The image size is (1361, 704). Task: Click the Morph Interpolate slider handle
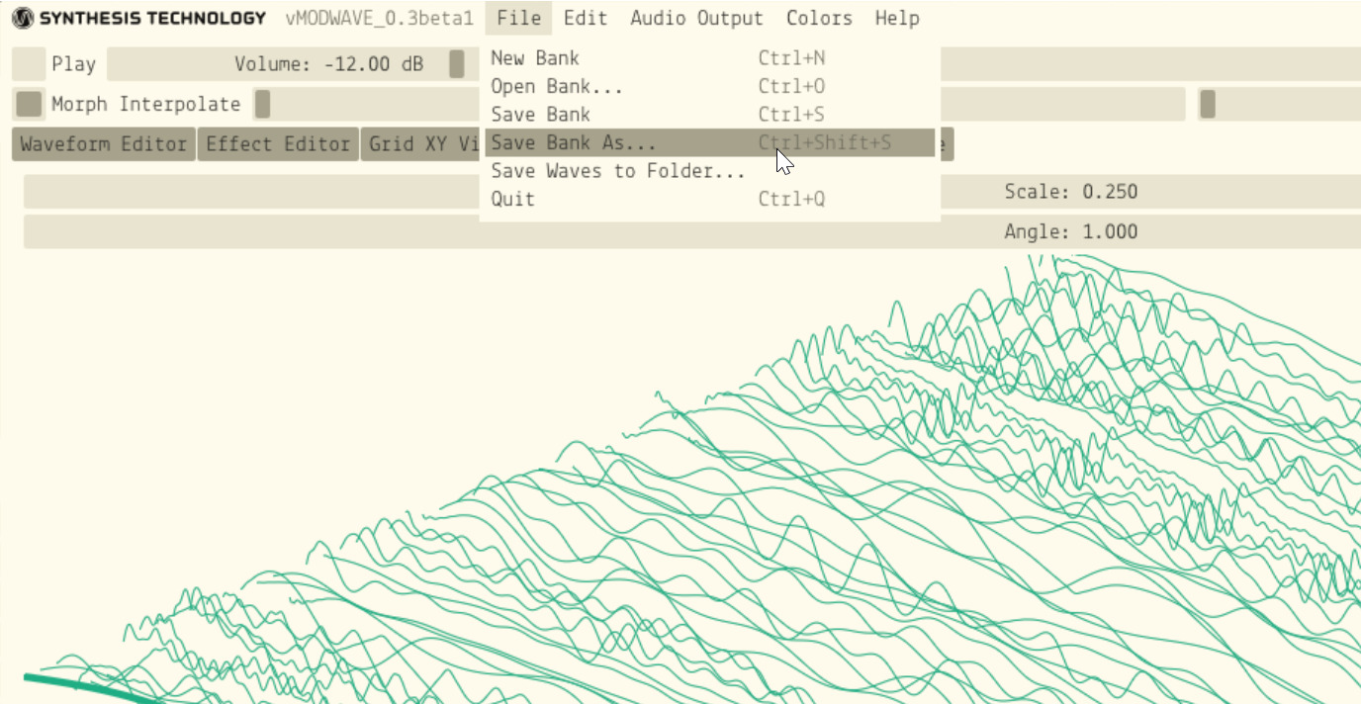pos(263,104)
